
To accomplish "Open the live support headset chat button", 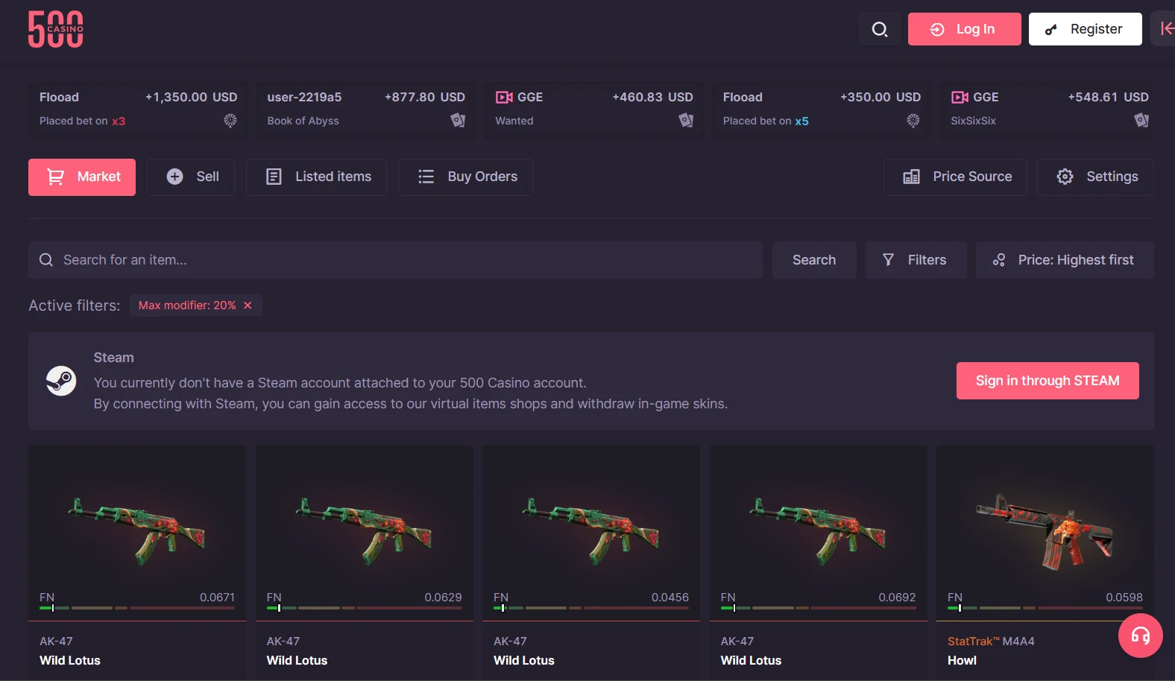I will [1140, 636].
